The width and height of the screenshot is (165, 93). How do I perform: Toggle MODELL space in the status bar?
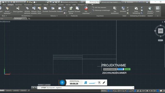coord(104,91)
